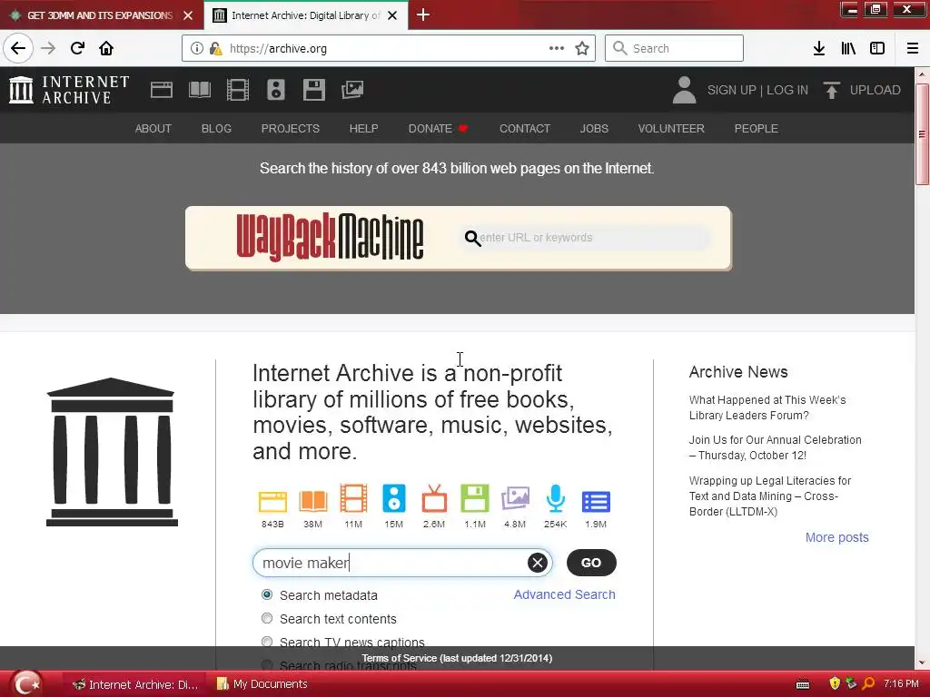This screenshot has height=697, width=930.
Task: Open the 254K microphone collection icon
Action: pyautogui.click(x=555, y=498)
